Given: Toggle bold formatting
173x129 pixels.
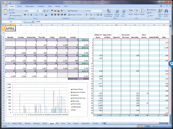Looking at the screenshot, I should point(25,15).
